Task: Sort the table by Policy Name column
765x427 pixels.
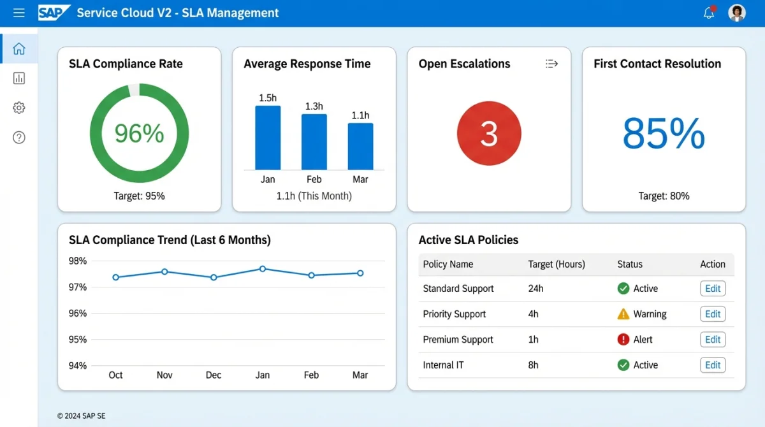Action: [447, 264]
